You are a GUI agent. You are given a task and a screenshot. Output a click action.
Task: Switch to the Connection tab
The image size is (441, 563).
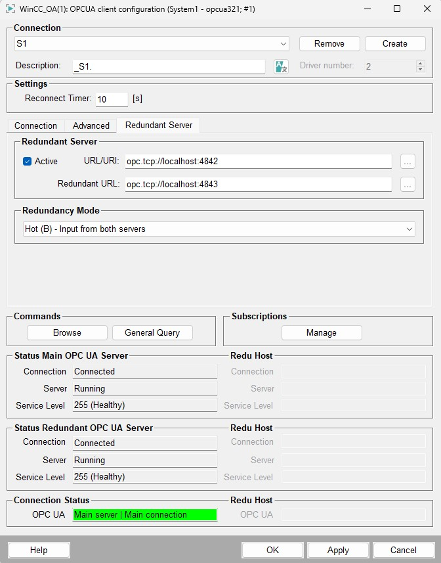(x=36, y=125)
